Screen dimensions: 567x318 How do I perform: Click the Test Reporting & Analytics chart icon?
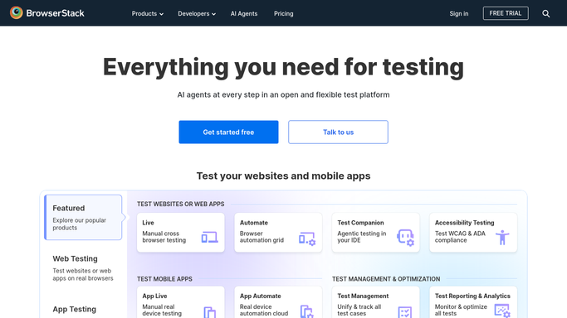tap(502, 311)
